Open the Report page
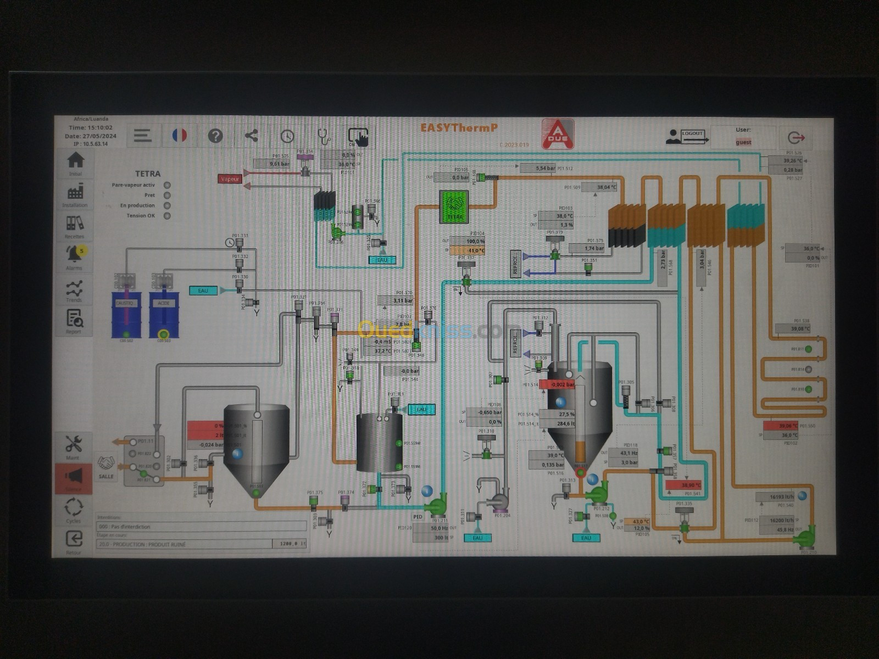This screenshot has height=659, width=879. coord(74,321)
